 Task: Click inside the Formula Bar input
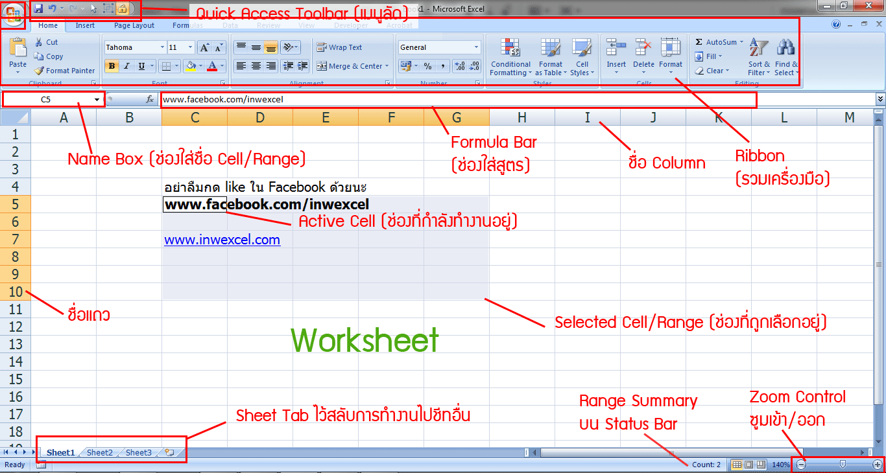(459, 100)
